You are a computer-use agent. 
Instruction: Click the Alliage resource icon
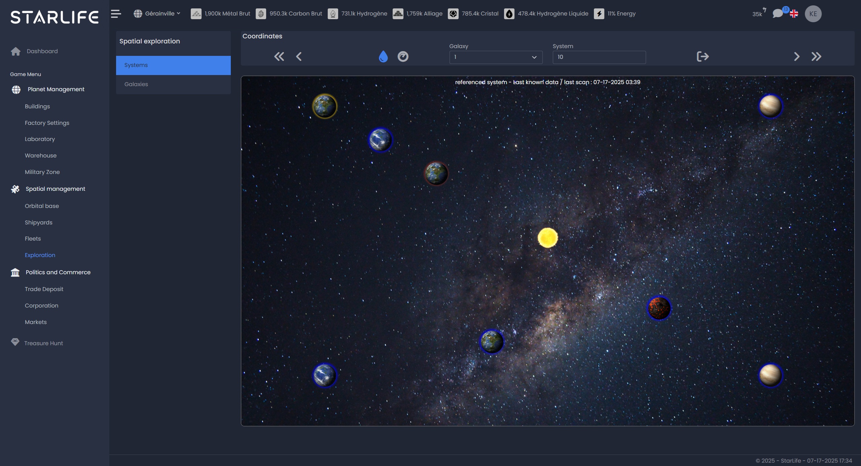pyautogui.click(x=398, y=14)
